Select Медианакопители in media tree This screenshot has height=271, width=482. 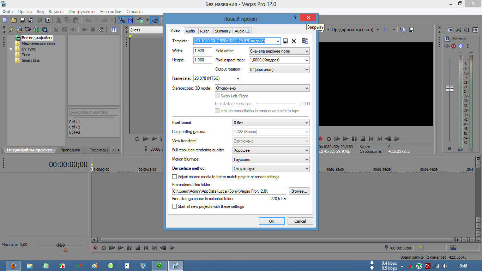point(38,43)
